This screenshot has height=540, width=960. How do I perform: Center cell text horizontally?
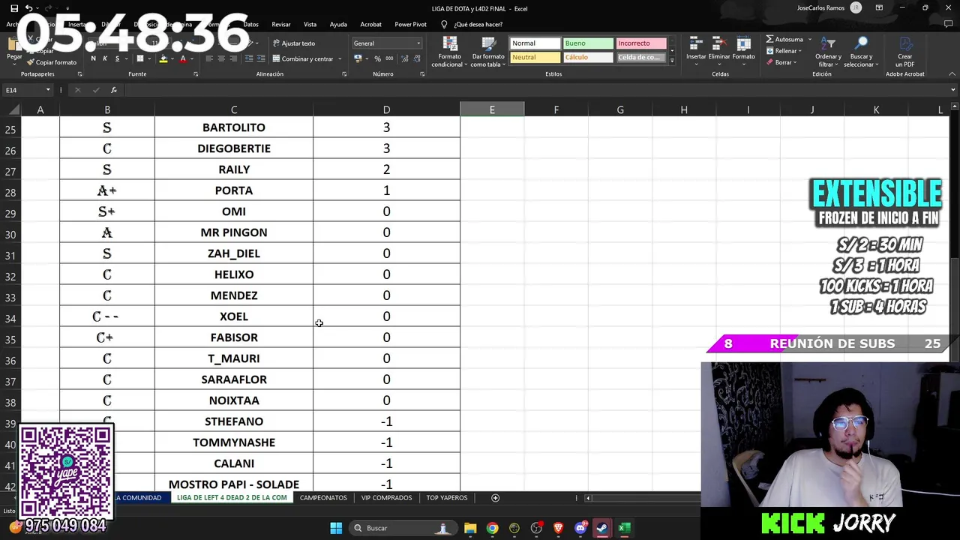point(221,58)
